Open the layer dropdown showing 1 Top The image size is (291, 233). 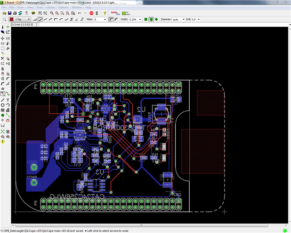22,19
